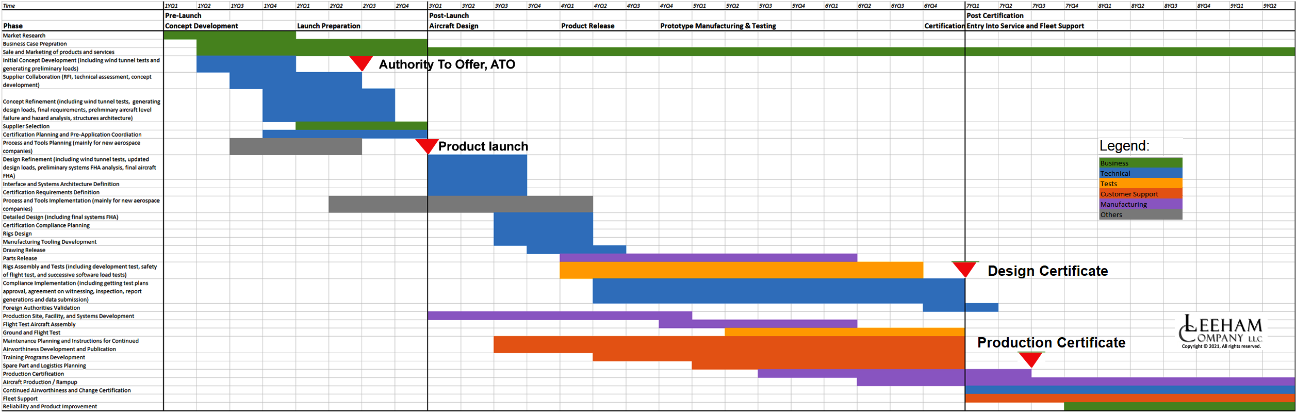Click the Leeham Company LLC logo
Viewport: 1296px width, 415px height.
click(1220, 331)
